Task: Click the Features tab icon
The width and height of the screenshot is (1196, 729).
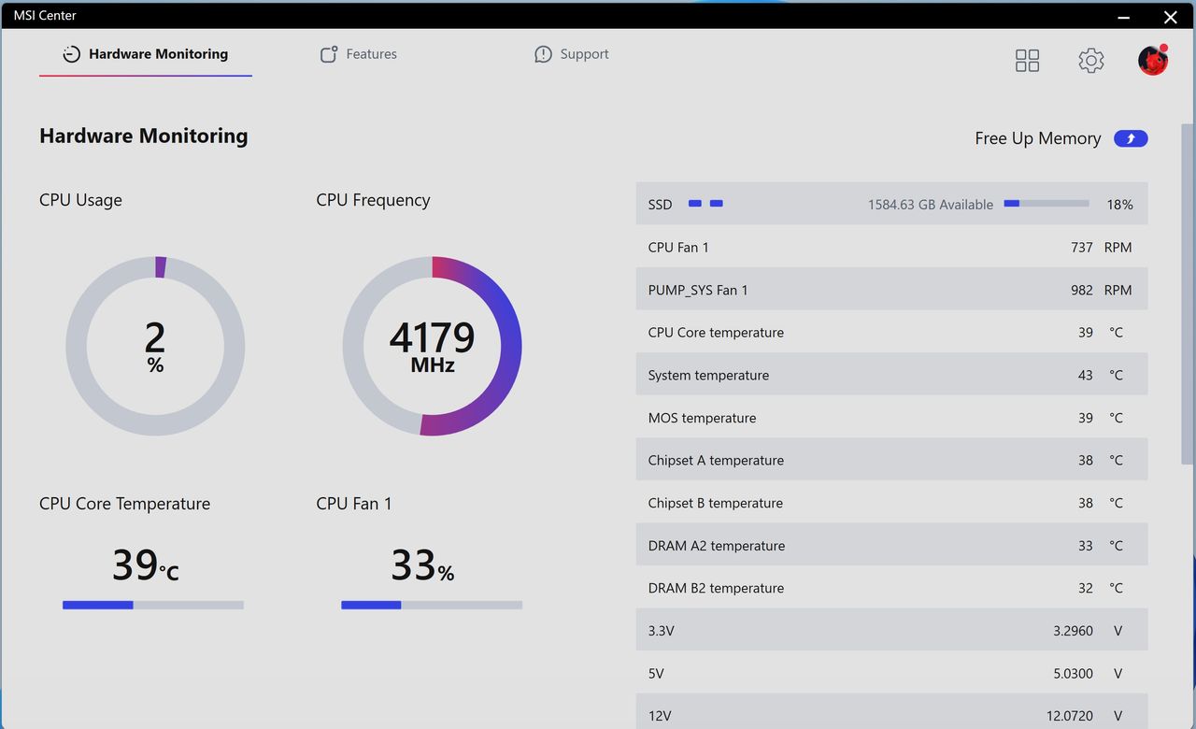Action: coord(328,54)
